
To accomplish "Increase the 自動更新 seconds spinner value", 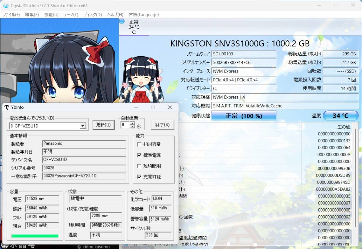I will [x=132, y=123].
